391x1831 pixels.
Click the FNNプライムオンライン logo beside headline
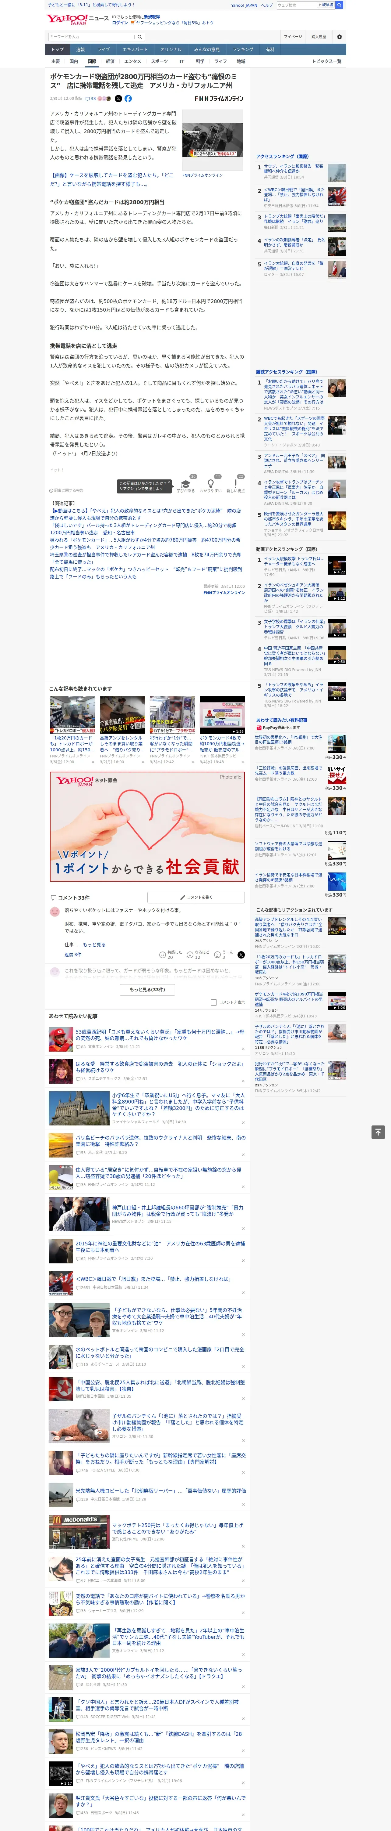[219, 99]
